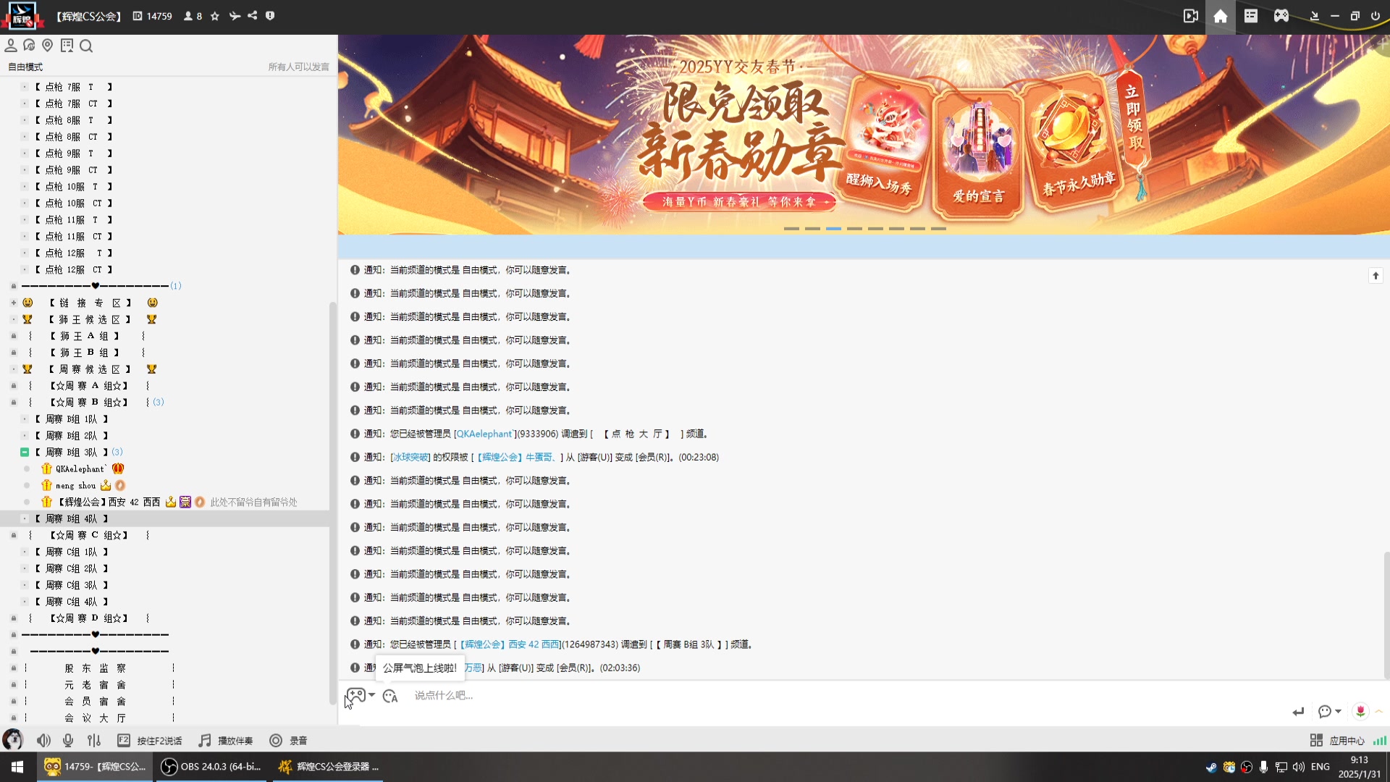Select channel 周赛 C组 2队
1390x782 pixels.
click(x=72, y=568)
